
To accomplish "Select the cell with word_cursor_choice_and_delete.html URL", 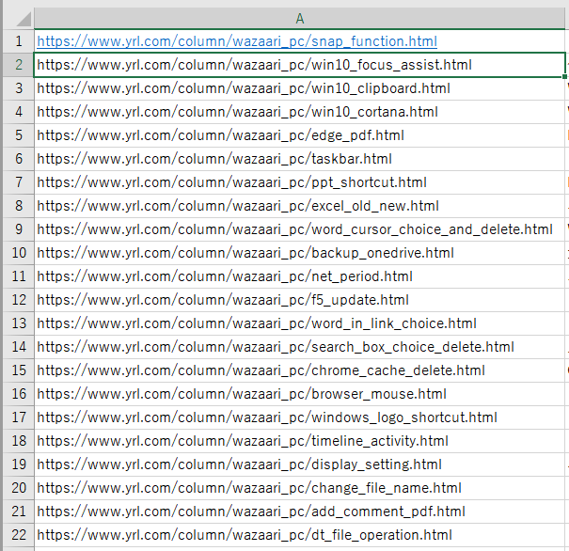I will tap(300, 229).
